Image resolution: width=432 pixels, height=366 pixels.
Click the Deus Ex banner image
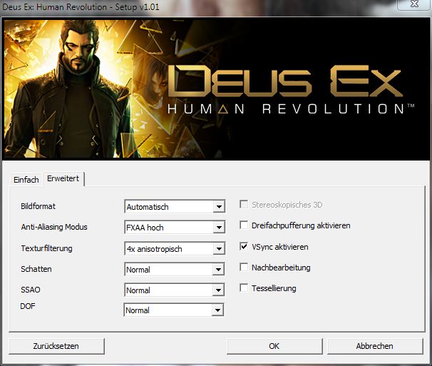click(215, 88)
